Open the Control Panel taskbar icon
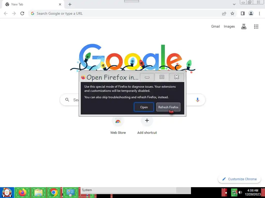 pyautogui.click(x=70, y=192)
